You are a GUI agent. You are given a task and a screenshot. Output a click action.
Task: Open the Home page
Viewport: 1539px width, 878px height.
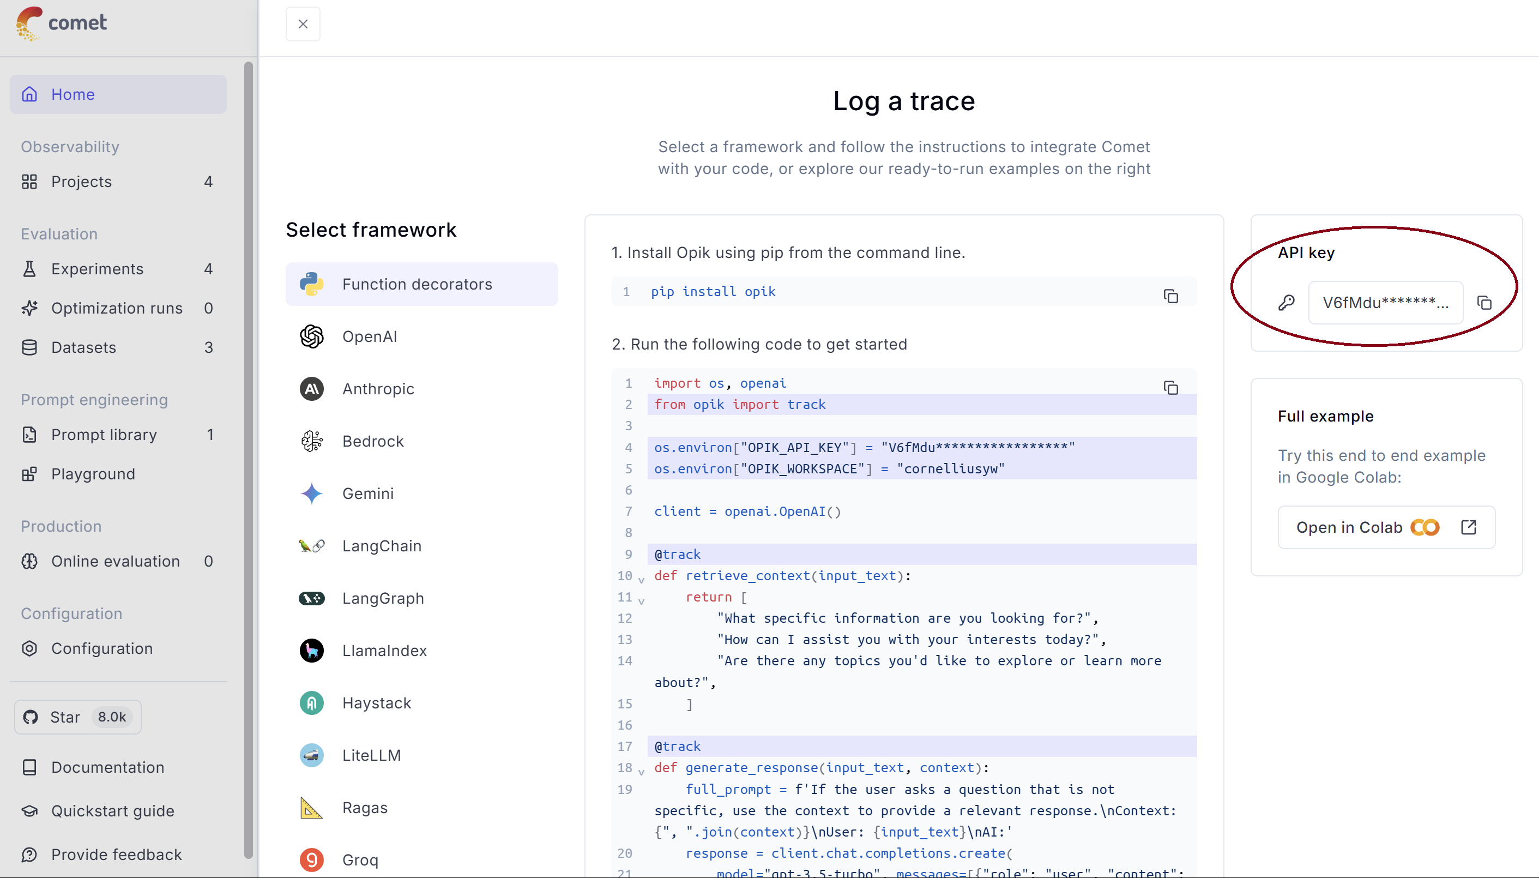tap(118, 94)
